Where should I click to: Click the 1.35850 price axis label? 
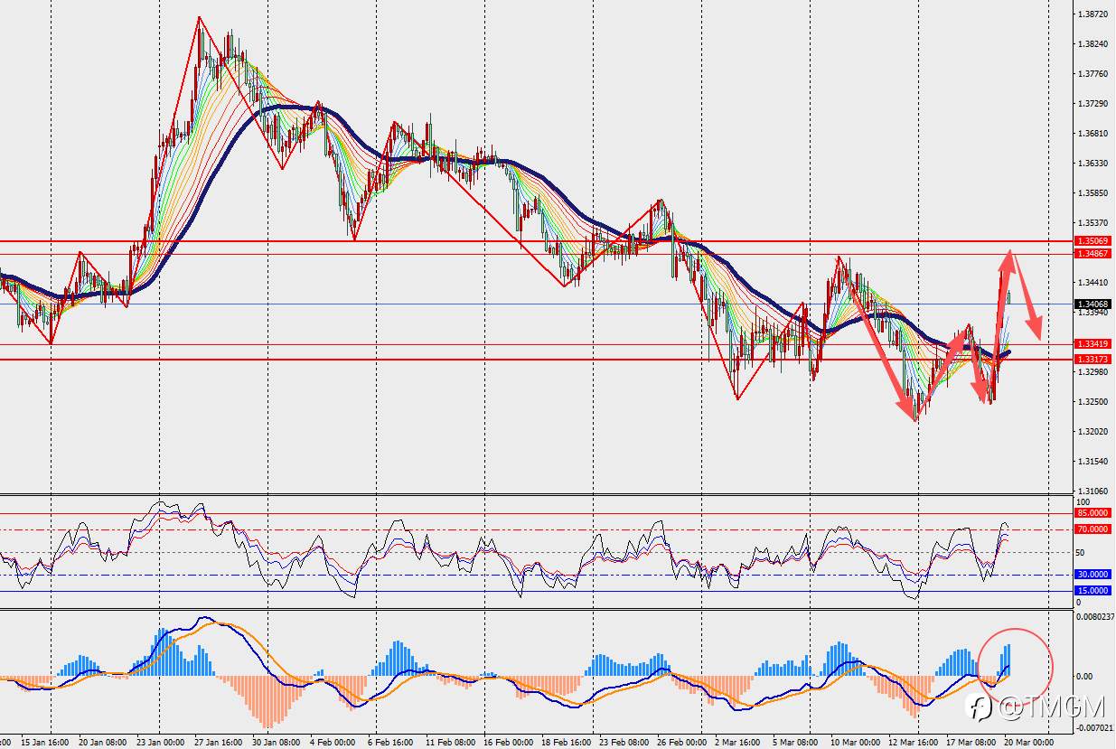click(1093, 193)
